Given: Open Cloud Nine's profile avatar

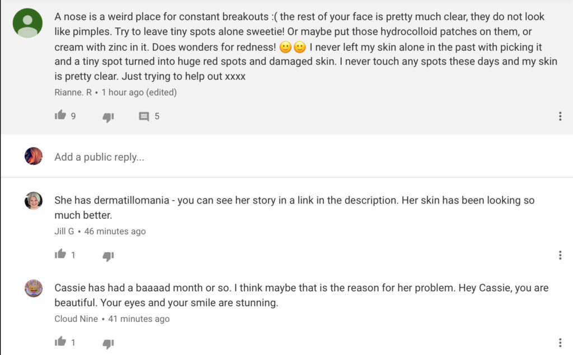Looking at the screenshot, I should [34, 288].
